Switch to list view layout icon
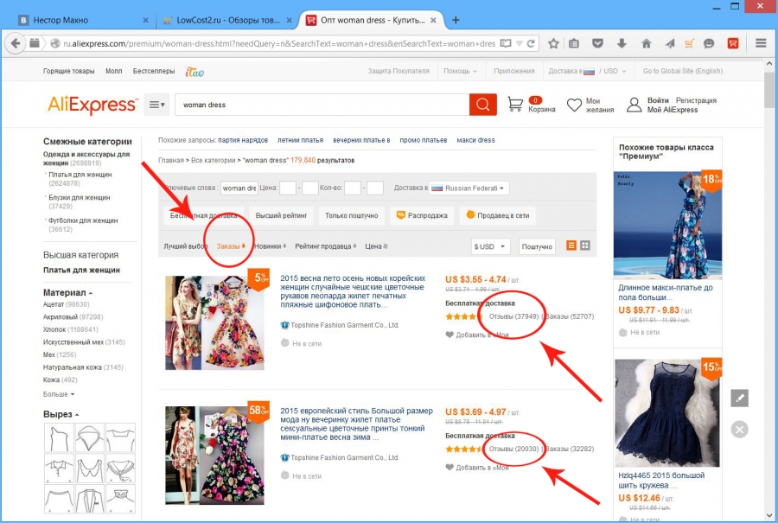 pos(571,246)
